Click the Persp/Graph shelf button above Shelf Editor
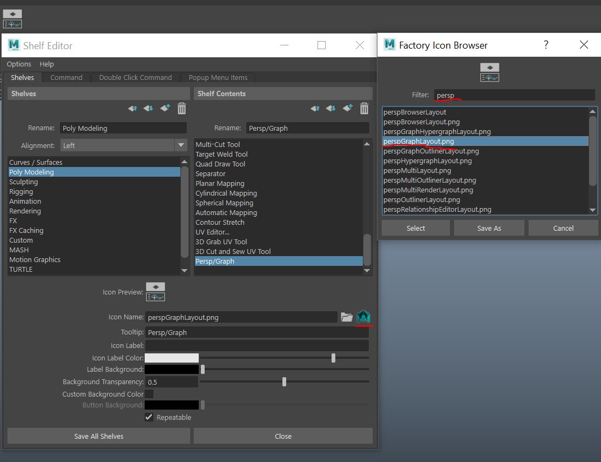The width and height of the screenshot is (601, 462). coord(12,19)
